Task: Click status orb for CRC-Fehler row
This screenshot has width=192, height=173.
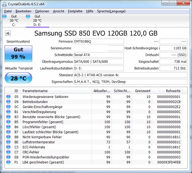Action: click(x=8, y=152)
